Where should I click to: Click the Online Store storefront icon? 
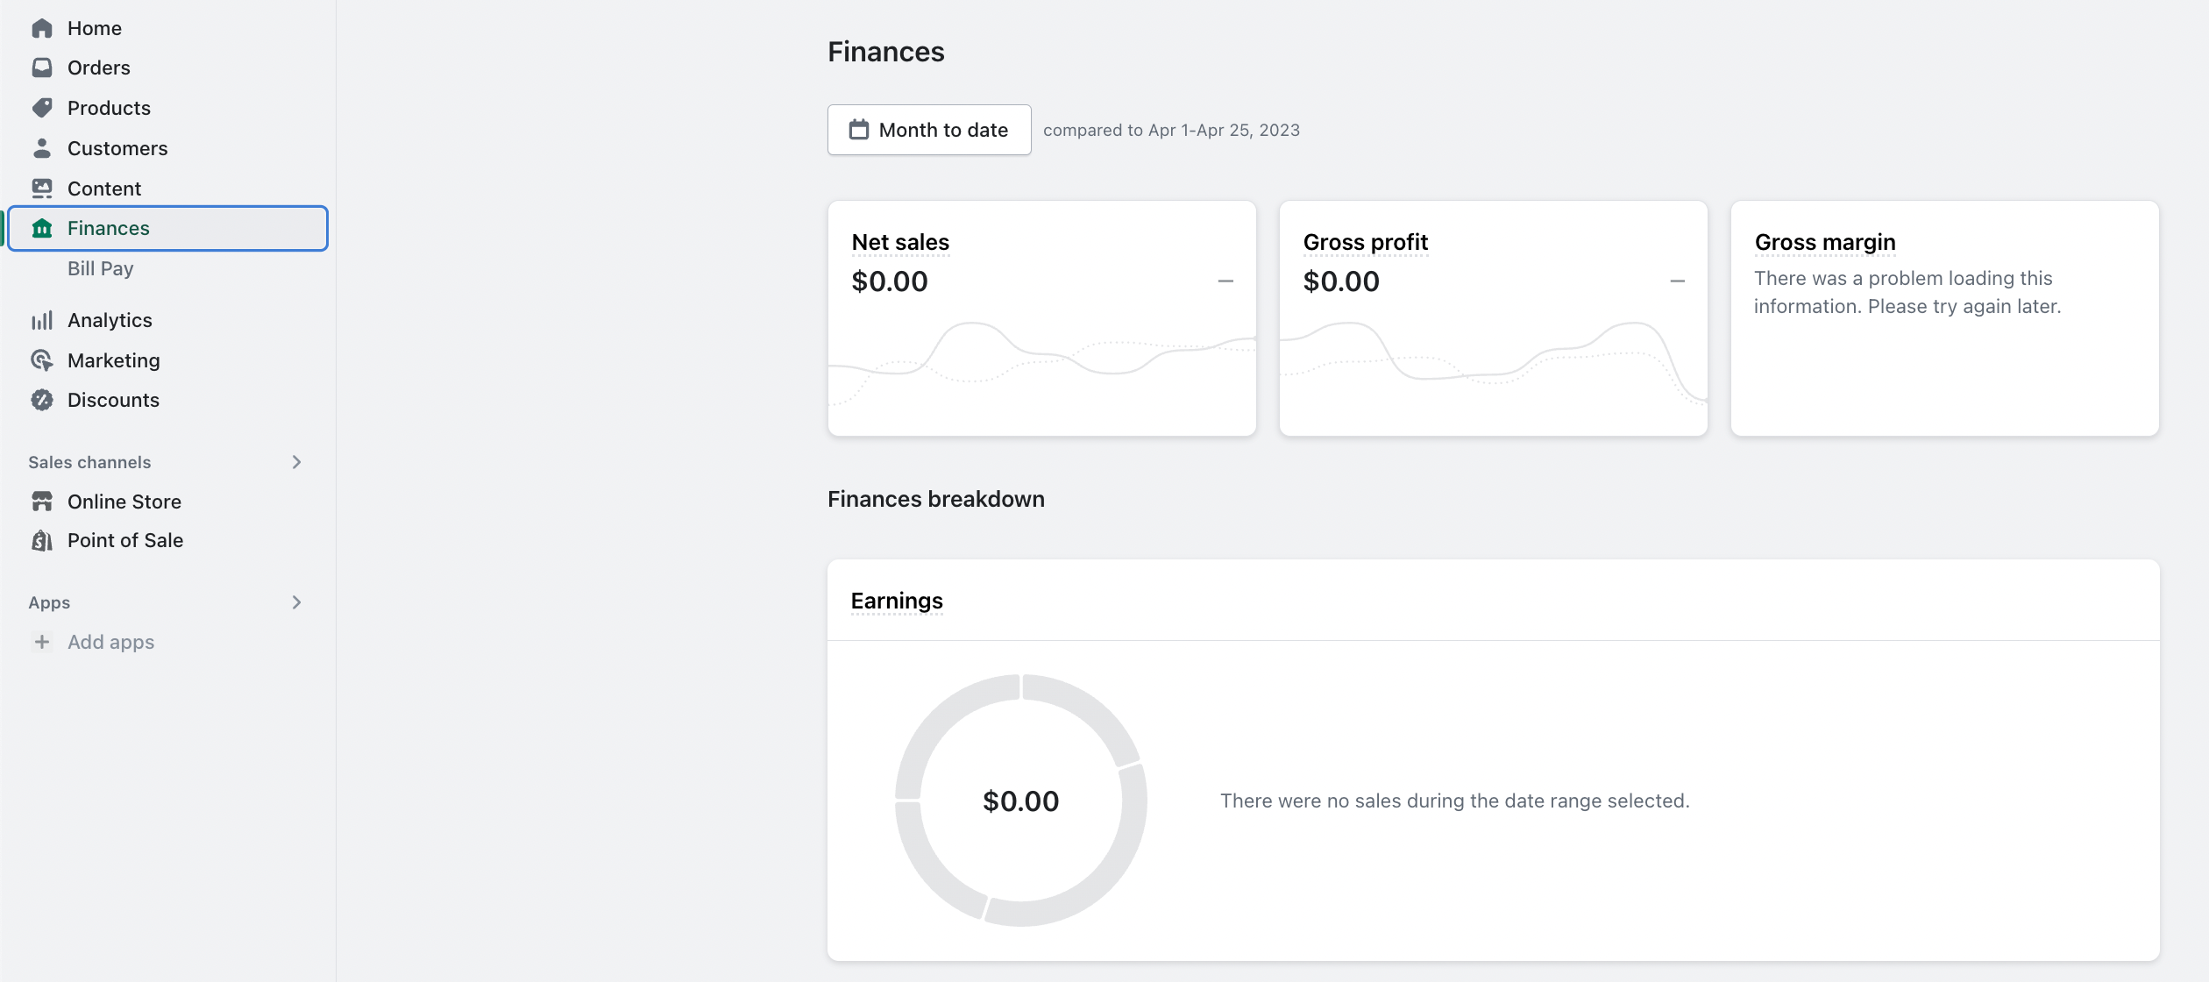41,502
